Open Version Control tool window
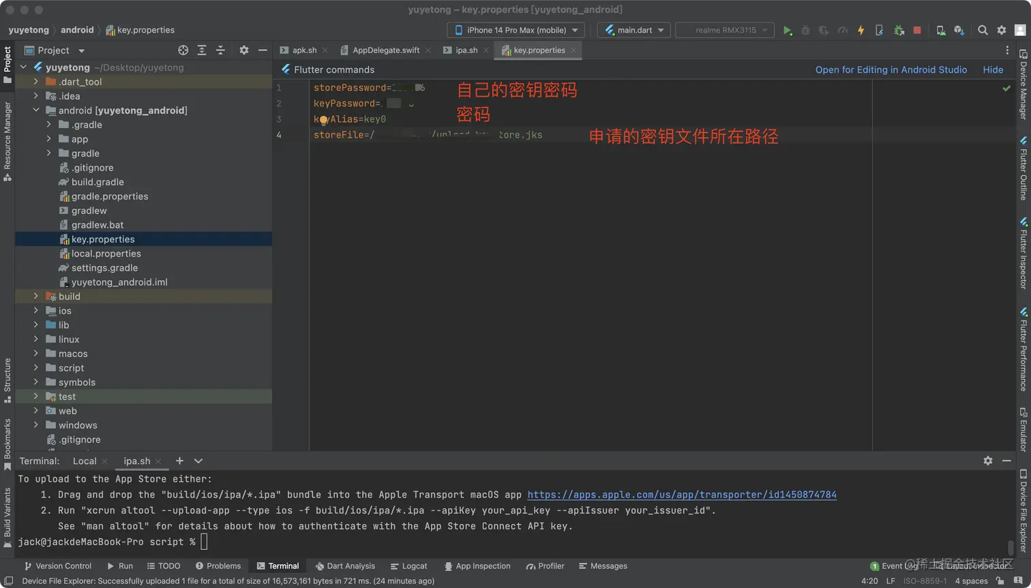The image size is (1031, 588). 57,566
